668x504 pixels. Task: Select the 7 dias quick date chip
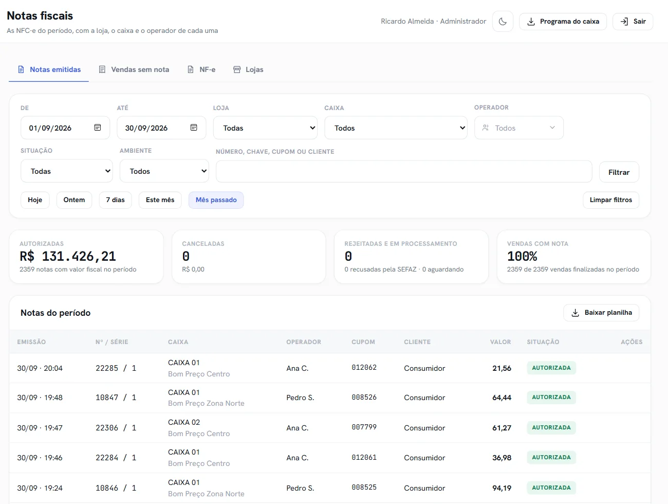115,200
